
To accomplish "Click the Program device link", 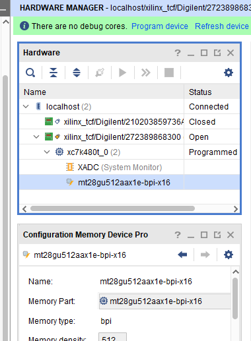I will click(160, 26).
